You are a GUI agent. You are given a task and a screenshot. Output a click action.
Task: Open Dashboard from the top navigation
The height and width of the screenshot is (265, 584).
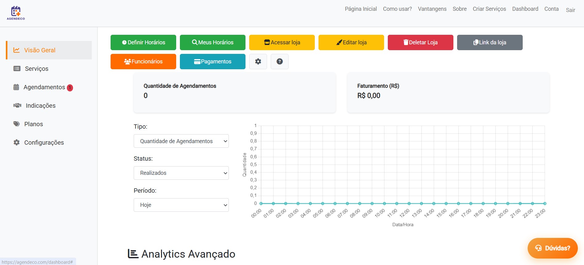525,9
